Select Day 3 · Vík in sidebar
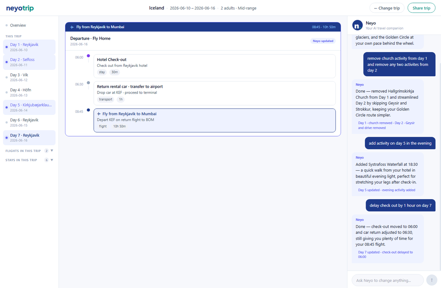Viewport: 441px width, 288px height. click(29, 77)
